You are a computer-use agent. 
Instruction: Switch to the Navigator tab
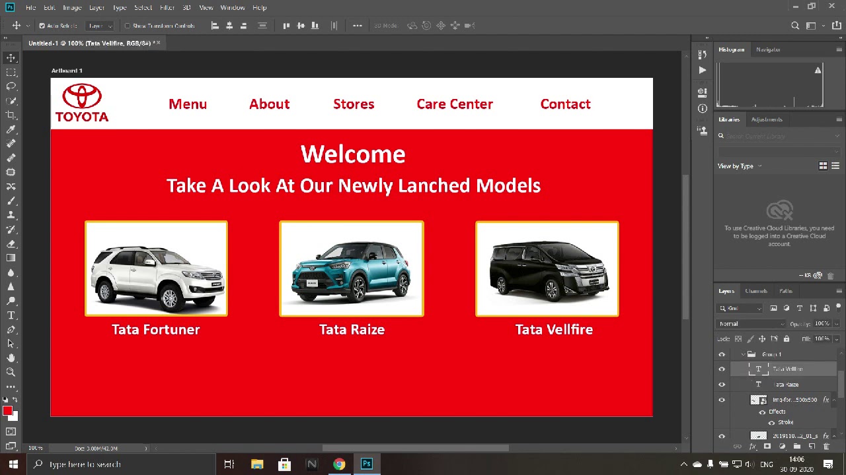pyautogui.click(x=768, y=49)
